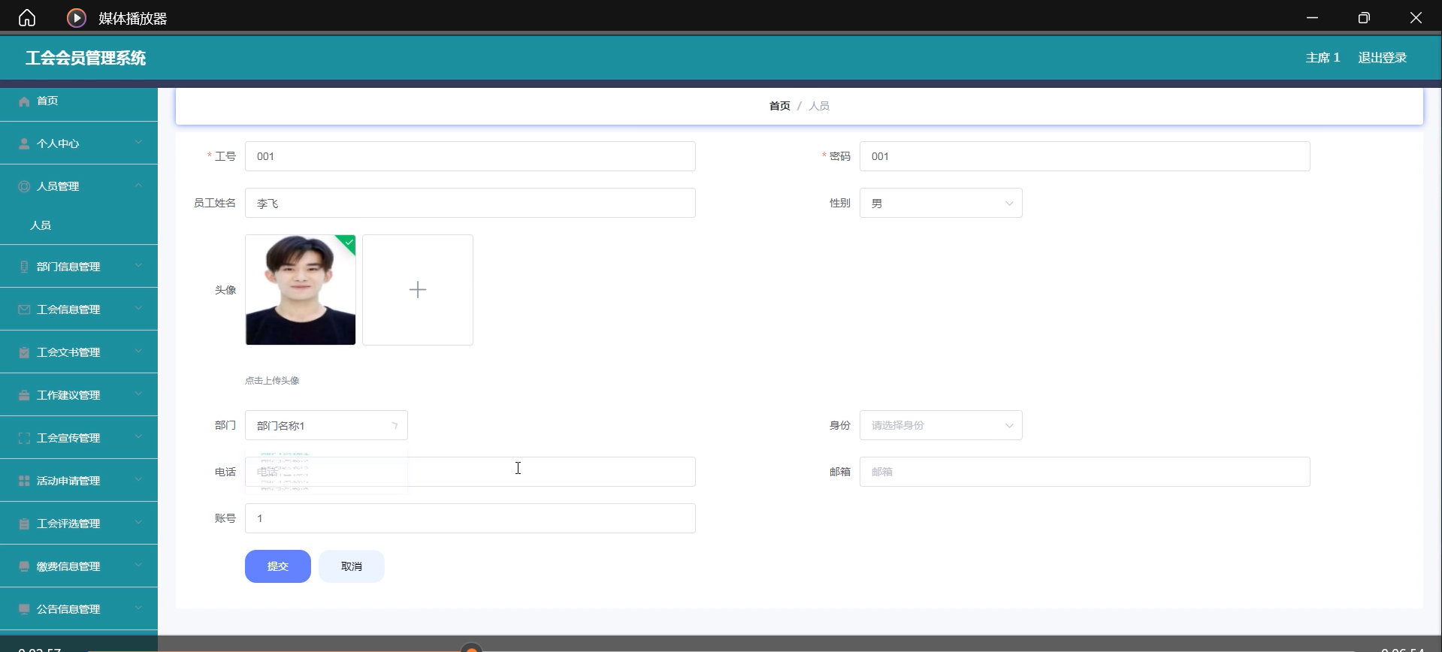
Task: Click the 首页 breadcrumb link
Action: coord(779,106)
